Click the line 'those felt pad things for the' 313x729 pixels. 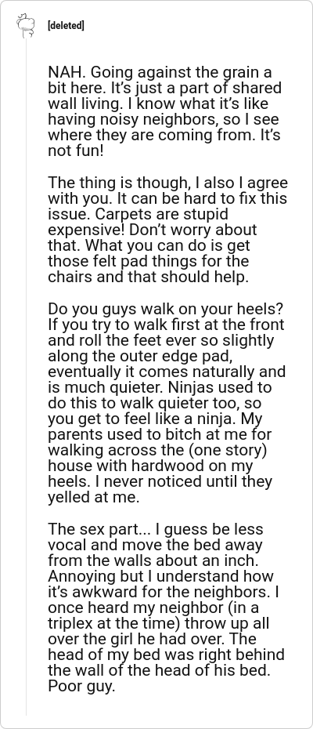pyautogui.click(x=148, y=261)
